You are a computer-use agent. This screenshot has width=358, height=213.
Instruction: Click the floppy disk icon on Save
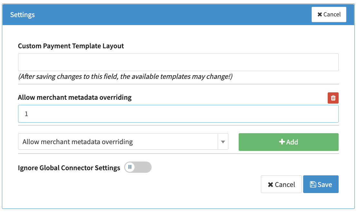point(313,184)
